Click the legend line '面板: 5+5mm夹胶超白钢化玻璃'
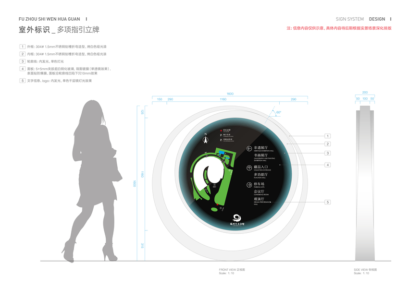This screenshot has height=288, width=408. pyautogui.click(x=69, y=71)
